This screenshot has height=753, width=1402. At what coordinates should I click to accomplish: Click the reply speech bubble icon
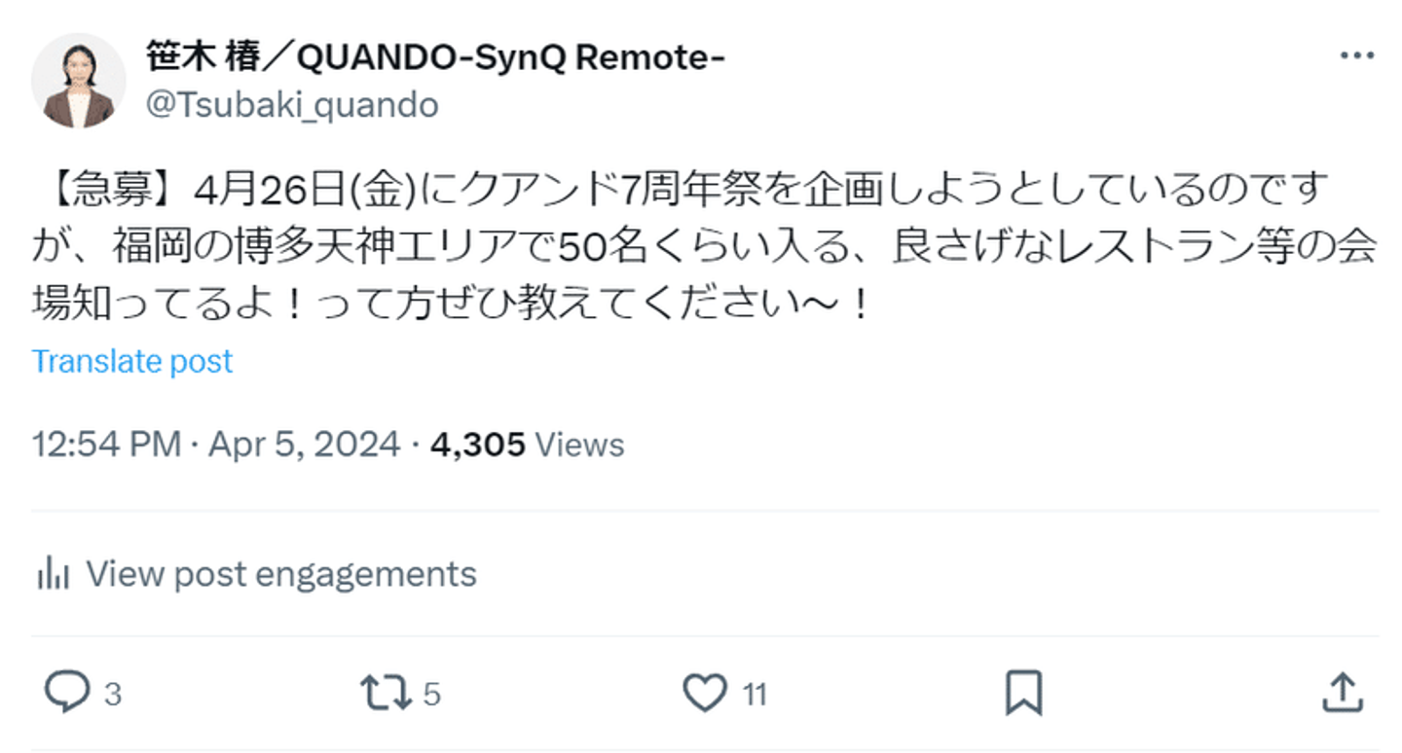(68, 693)
